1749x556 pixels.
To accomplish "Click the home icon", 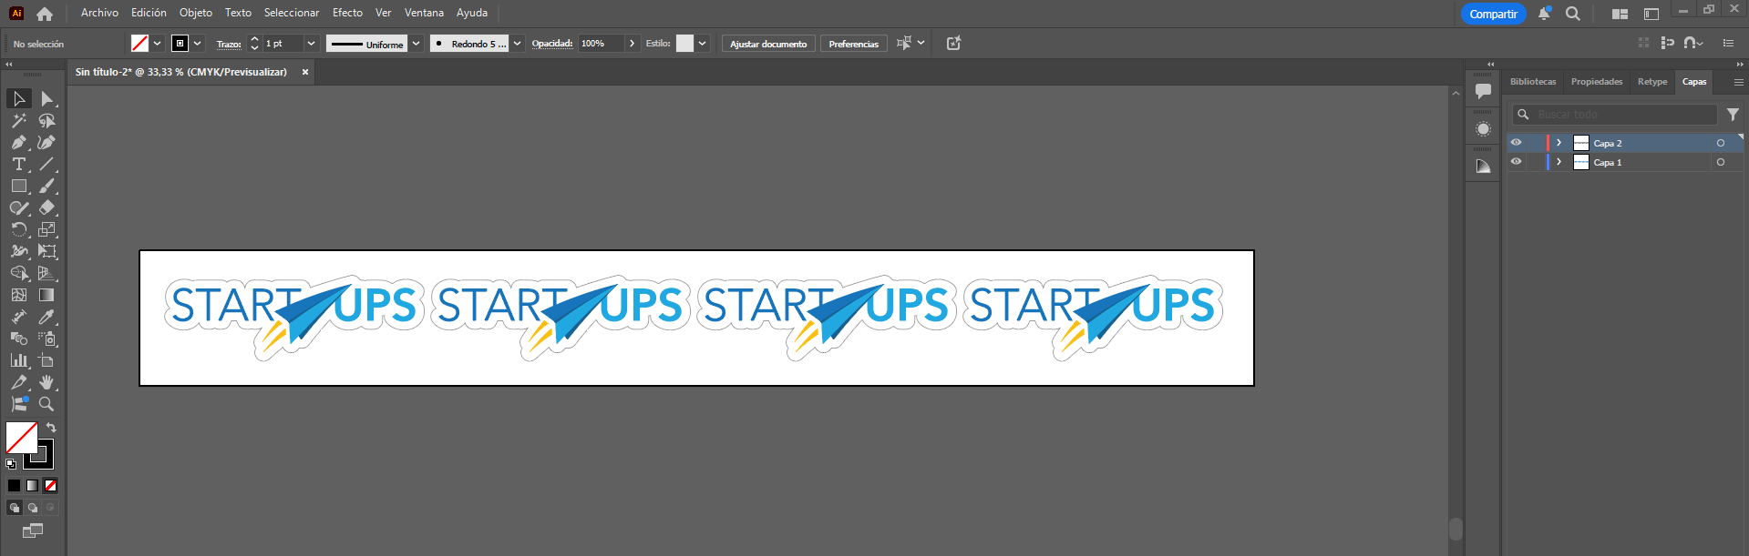I will pos(45,14).
